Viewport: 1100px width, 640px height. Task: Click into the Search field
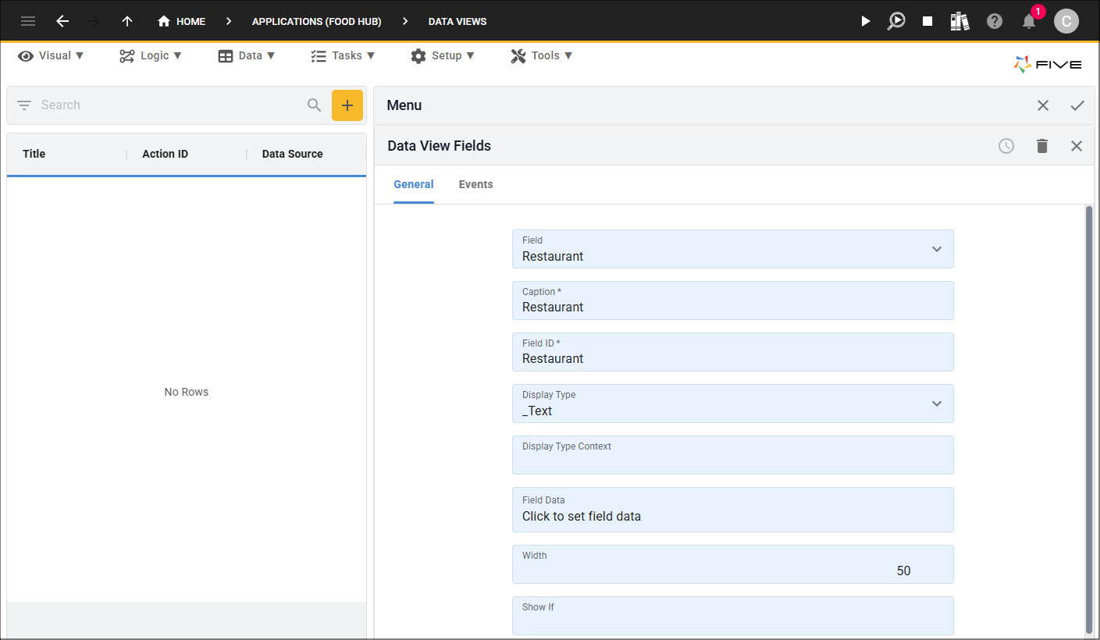pos(168,105)
